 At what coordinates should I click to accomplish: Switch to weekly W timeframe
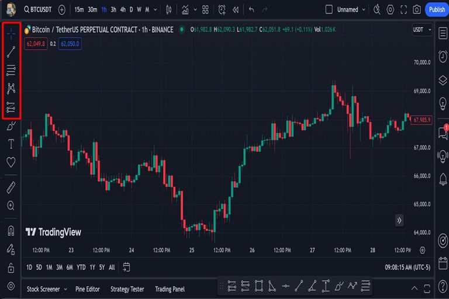click(x=139, y=10)
